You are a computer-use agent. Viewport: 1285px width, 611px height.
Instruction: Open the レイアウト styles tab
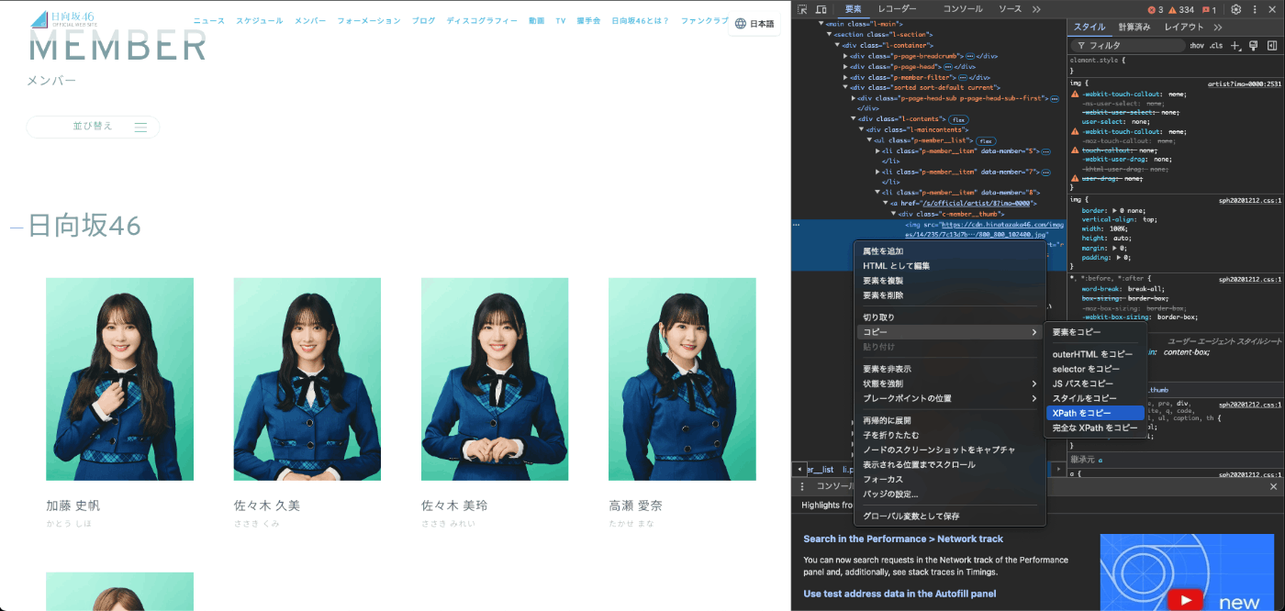(x=1184, y=28)
